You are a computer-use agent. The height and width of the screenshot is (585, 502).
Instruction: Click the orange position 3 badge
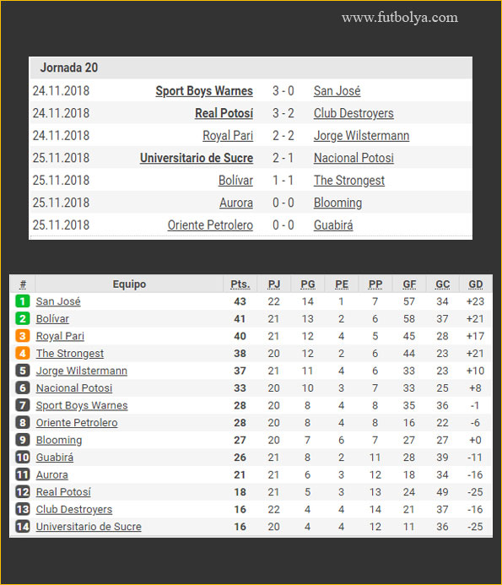tap(23, 336)
